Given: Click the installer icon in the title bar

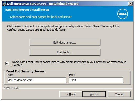Looking at the screenshot, I should 4,4.
